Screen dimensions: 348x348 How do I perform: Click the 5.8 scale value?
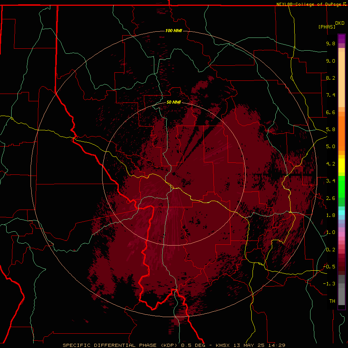tap(331, 130)
